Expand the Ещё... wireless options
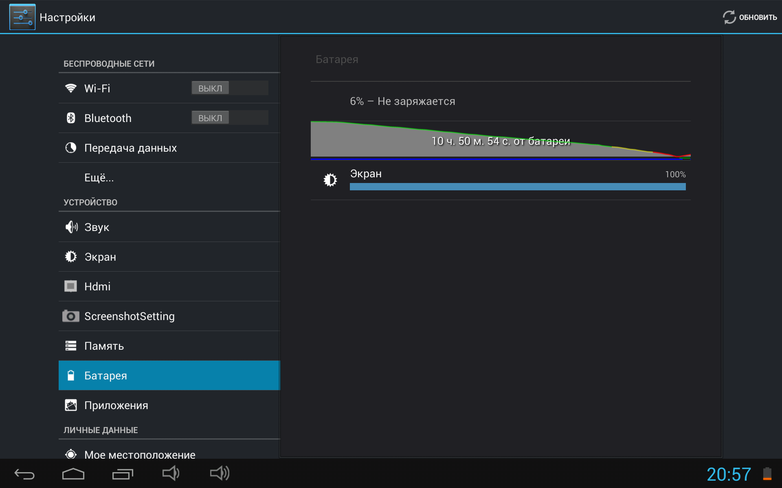The width and height of the screenshot is (782, 488). point(169,177)
